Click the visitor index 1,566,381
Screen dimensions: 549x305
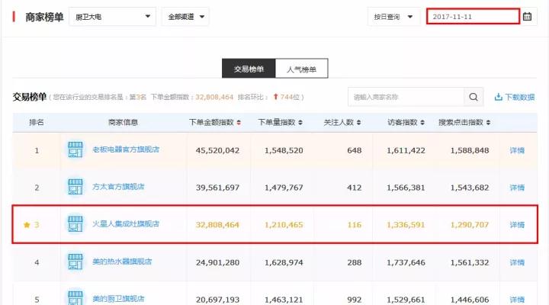pos(406,188)
